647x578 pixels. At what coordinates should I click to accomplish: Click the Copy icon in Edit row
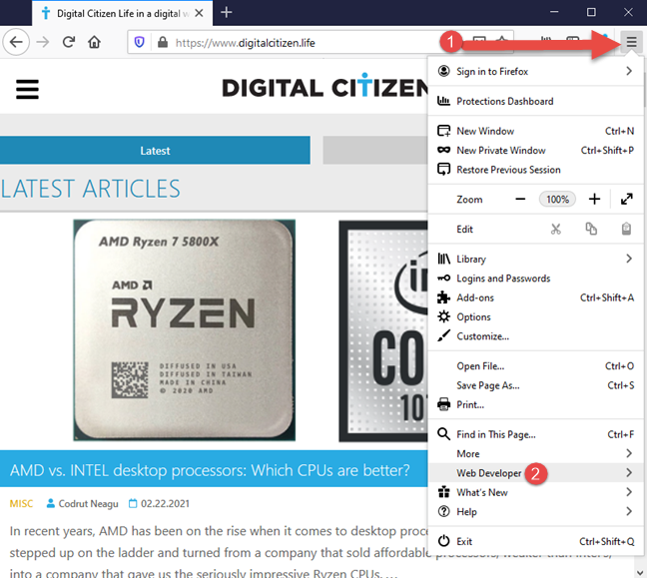click(x=591, y=229)
